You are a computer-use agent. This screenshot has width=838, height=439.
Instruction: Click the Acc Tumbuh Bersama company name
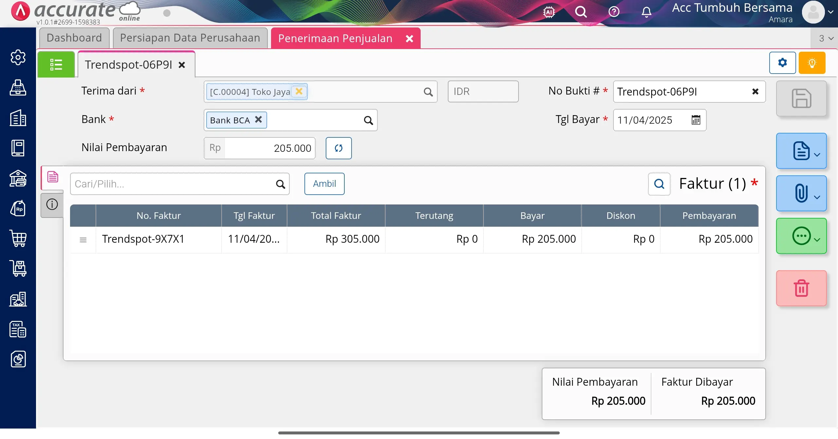tap(732, 8)
